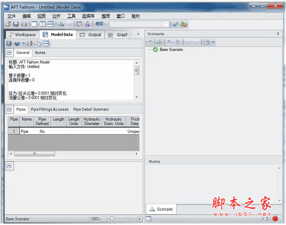Viewport: 286px width, 225px height.
Task: Click the section layout icon in Model Data toolbar
Action: (x=46, y=44)
